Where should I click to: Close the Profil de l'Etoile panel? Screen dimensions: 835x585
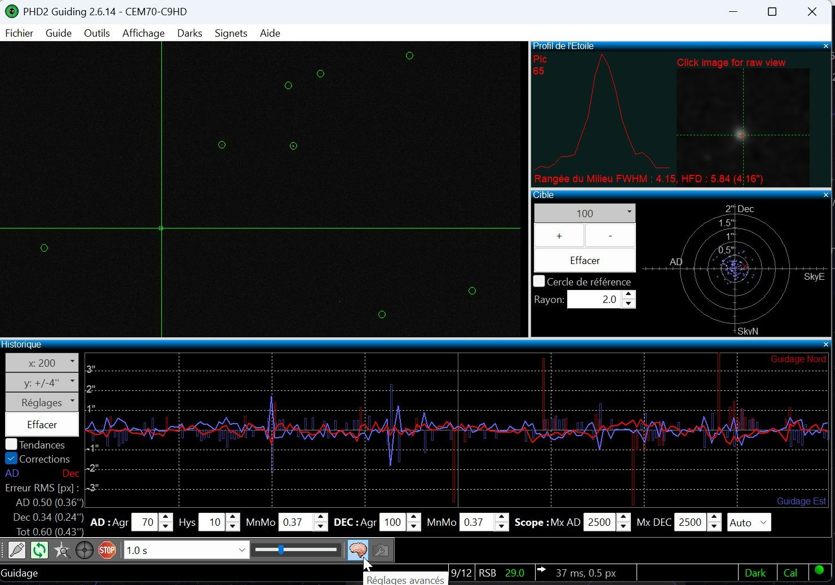point(826,46)
